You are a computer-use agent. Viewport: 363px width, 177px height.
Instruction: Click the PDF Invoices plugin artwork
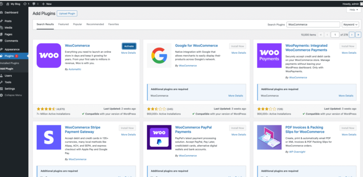coord(269,137)
